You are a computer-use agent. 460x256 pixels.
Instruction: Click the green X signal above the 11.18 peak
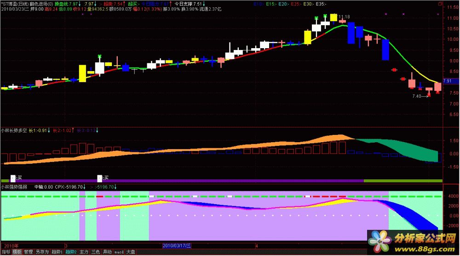[325, 16]
